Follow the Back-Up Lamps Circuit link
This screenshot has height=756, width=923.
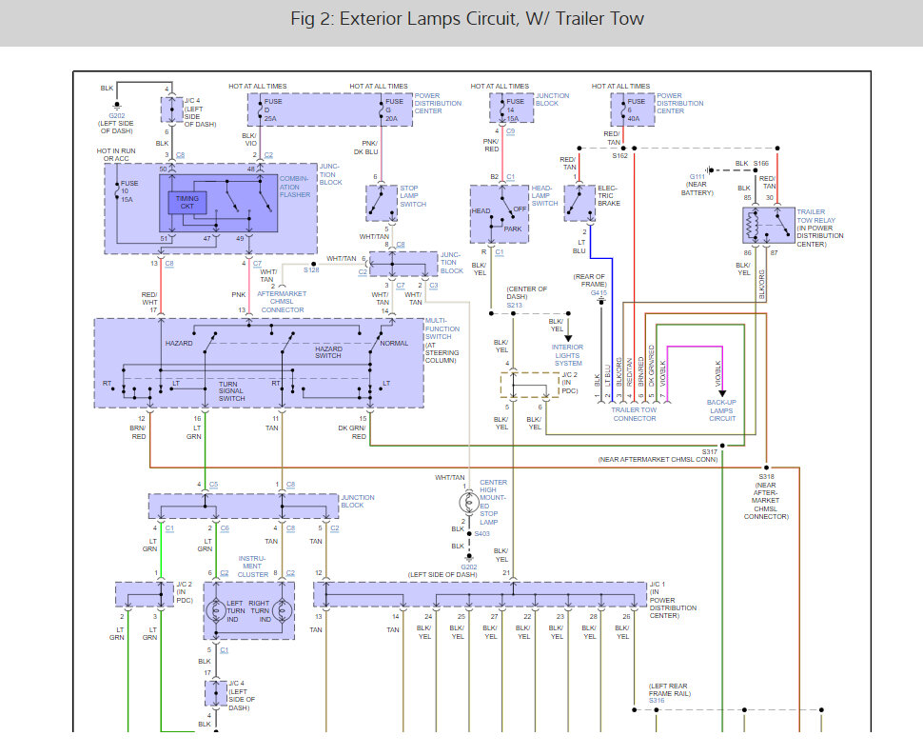click(721, 410)
